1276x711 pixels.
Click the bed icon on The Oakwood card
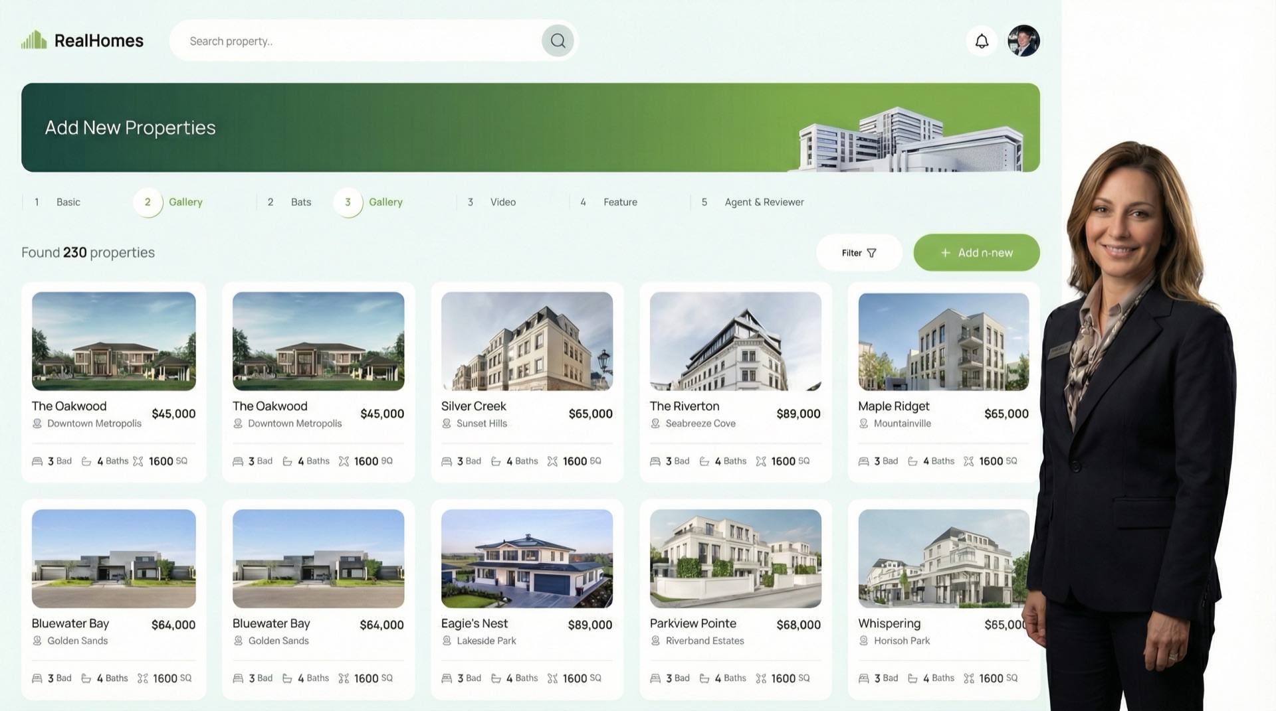37,461
